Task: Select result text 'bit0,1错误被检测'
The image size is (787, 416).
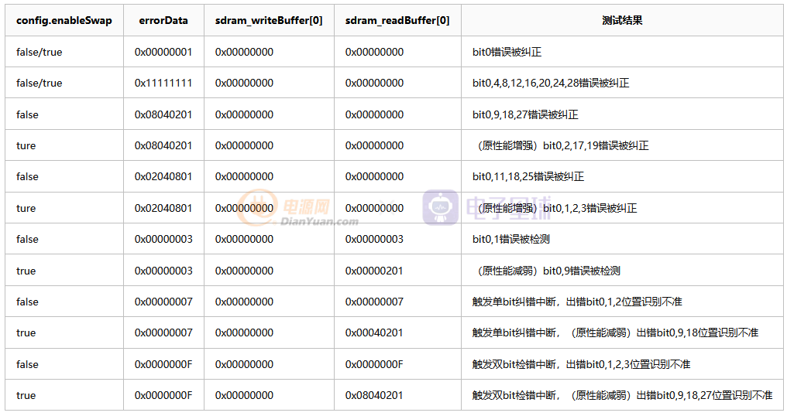Action: coord(511,239)
